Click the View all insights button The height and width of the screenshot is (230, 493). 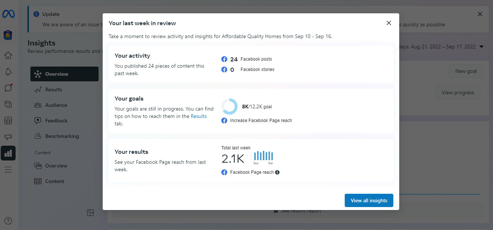368,200
